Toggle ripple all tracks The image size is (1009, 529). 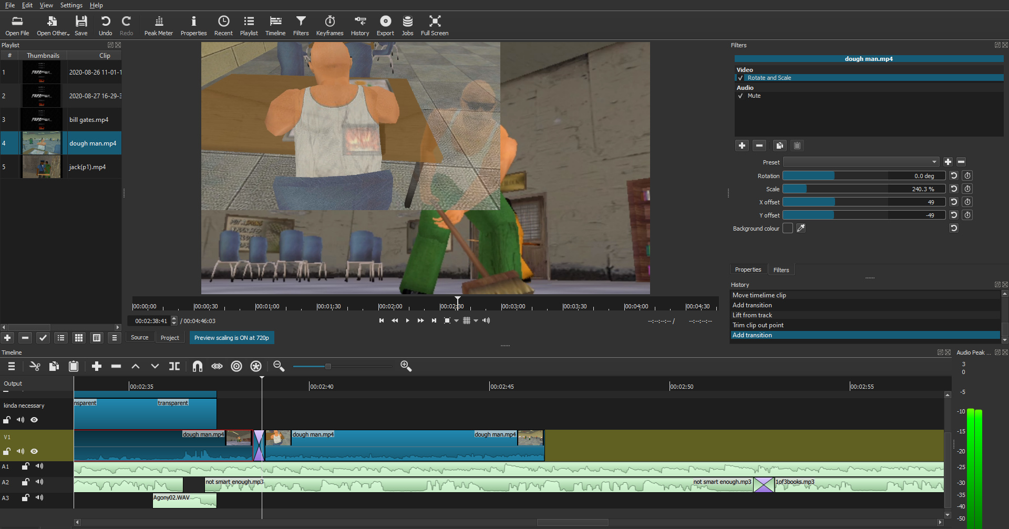[256, 366]
